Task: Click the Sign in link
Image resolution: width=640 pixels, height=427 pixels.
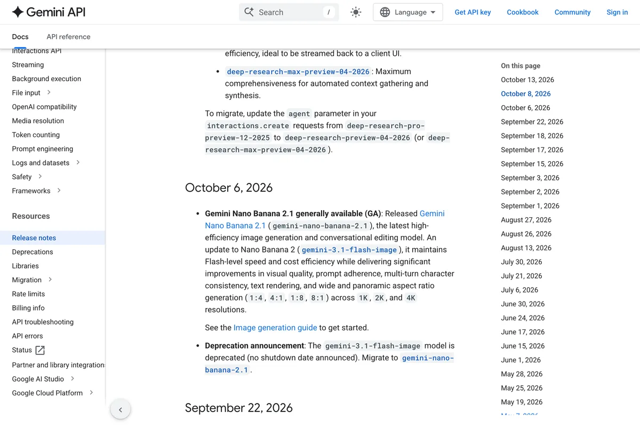Action: (617, 12)
